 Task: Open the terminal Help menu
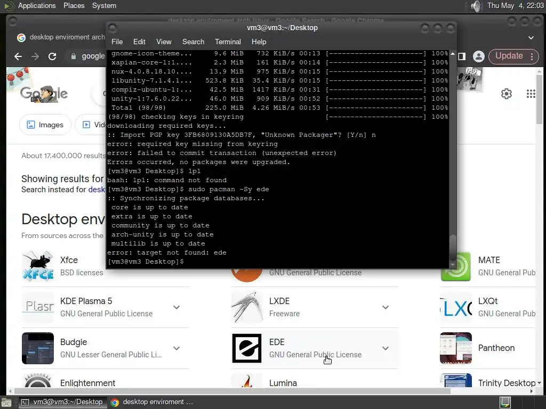(x=259, y=42)
